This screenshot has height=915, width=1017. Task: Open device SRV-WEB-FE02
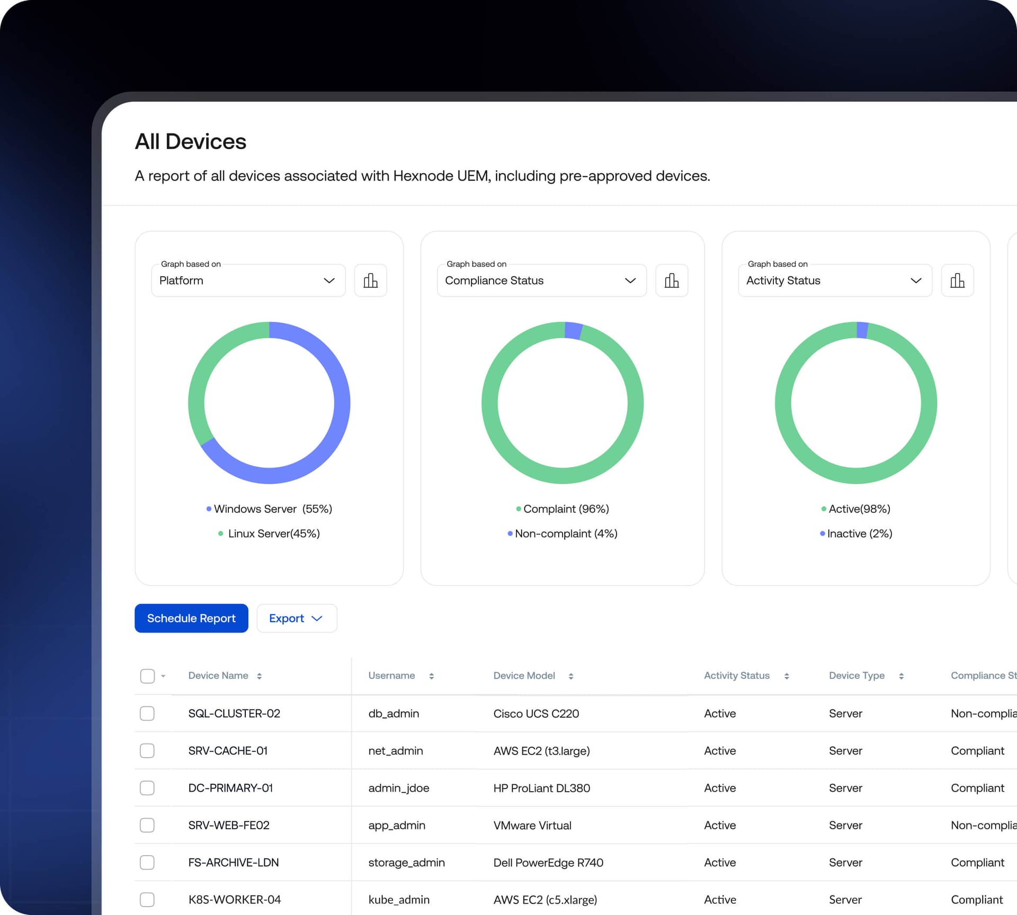(229, 825)
